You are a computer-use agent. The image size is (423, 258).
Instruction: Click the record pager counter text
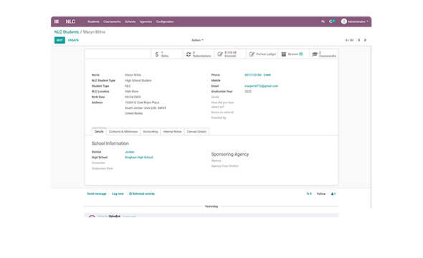[350, 40]
